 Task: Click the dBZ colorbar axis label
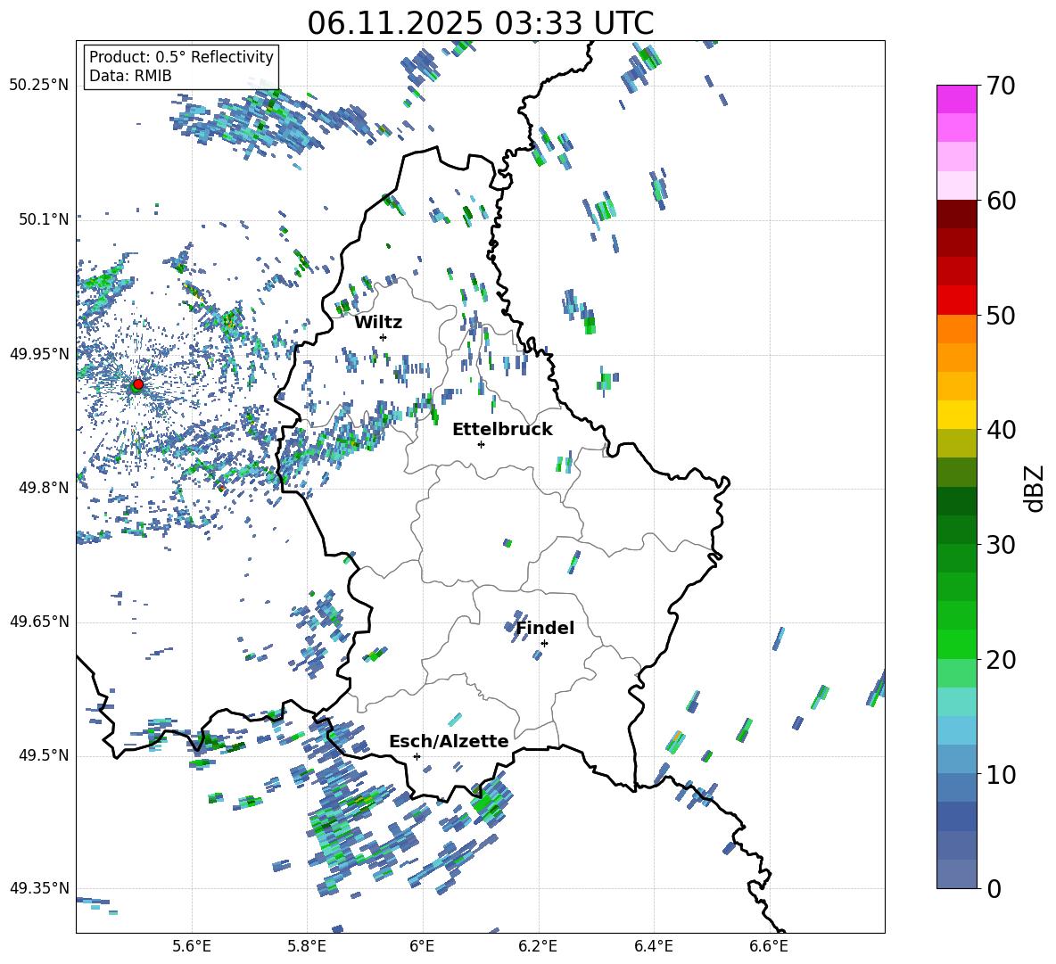tap(1035, 488)
